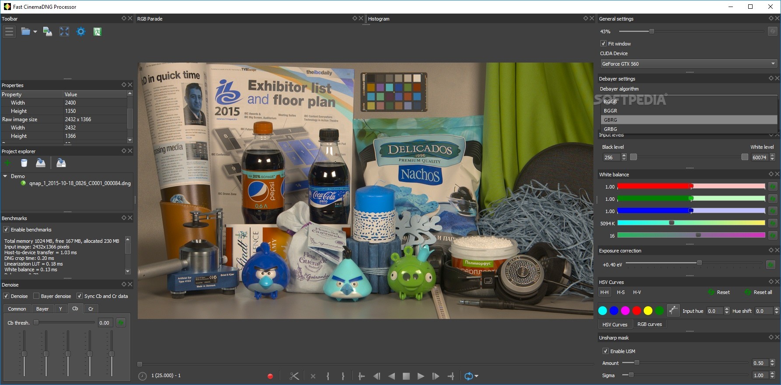Click the Cb thresh value field

[x=105, y=323]
